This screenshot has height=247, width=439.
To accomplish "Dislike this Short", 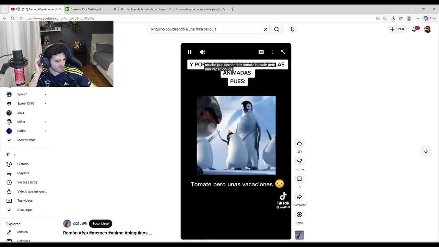I will pyautogui.click(x=299, y=161).
